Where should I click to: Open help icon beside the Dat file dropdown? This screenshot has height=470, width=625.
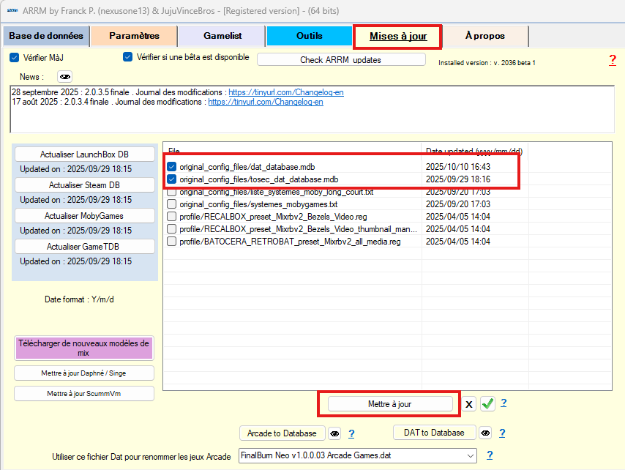tap(490, 455)
